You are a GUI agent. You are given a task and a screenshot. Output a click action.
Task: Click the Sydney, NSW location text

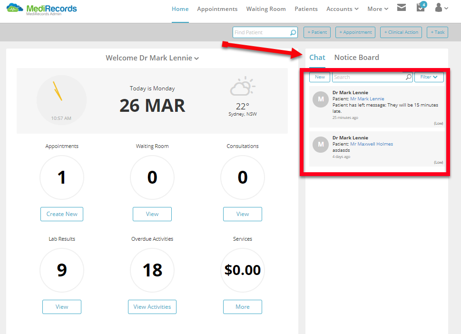pyautogui.click(x=243, y=114)
